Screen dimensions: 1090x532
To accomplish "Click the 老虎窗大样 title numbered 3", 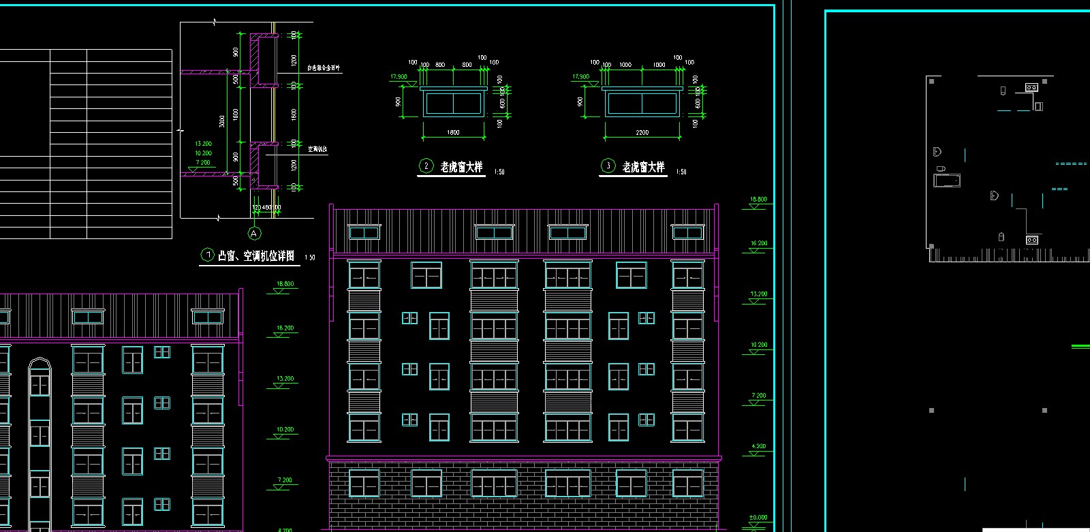I will pos(643,167).
